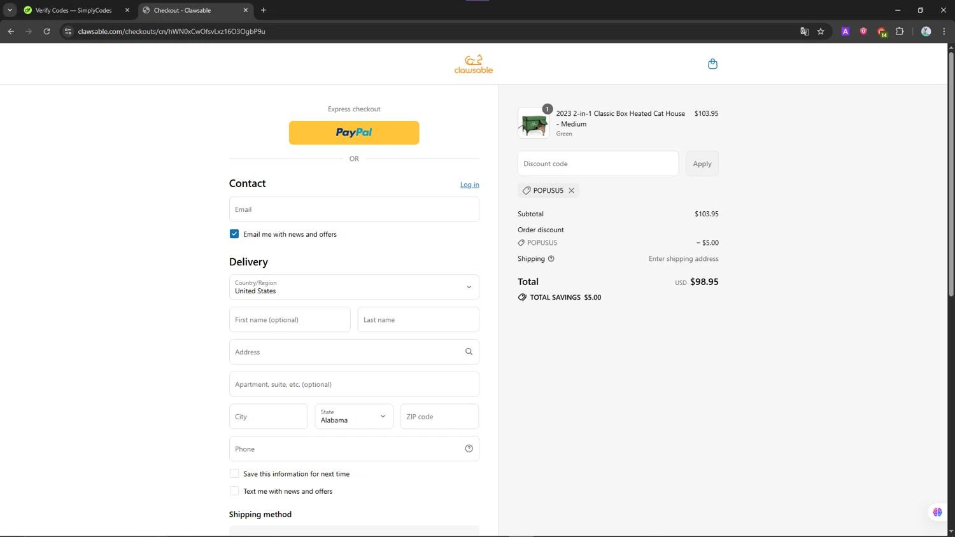The width and height of the screenshot is (955, 537).
Task: Open the site information icon in address bar
Action: point(68,31)
